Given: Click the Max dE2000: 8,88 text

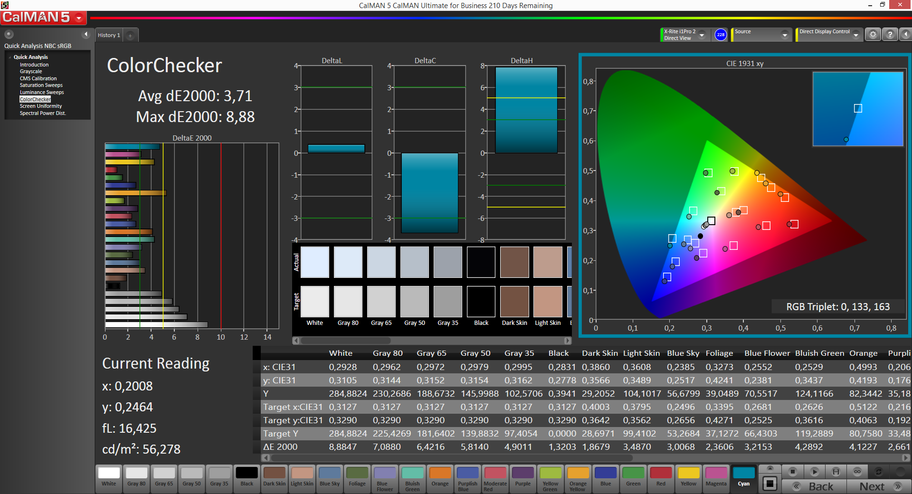Looking at the screenshot, I should 195,117.
